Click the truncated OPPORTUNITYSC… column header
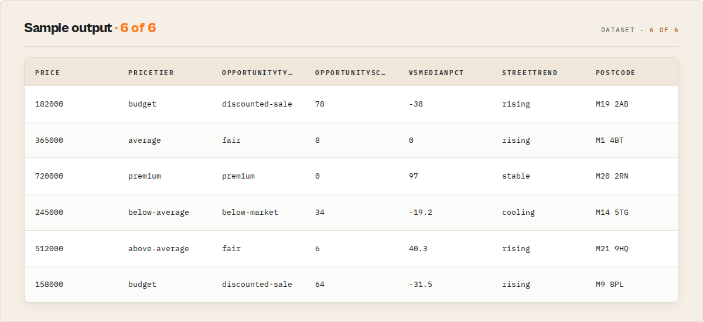Viewport: 703px width, 322px height. click(x=350, y=73)
